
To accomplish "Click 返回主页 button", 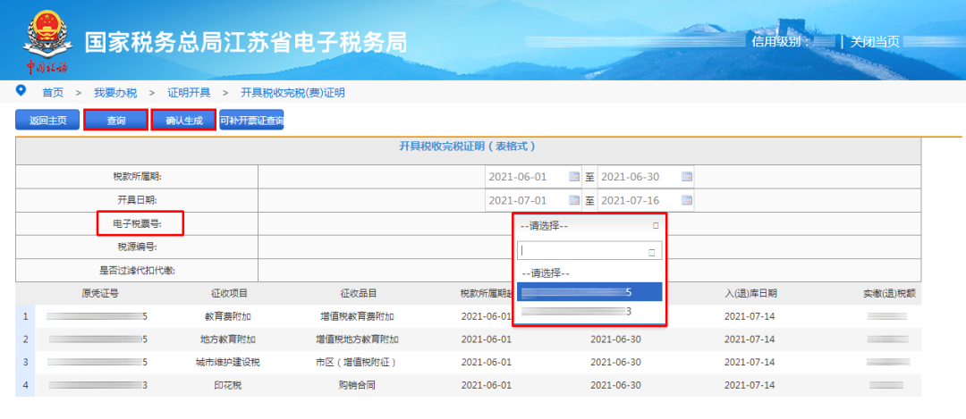I will click(x=47, y=120).
